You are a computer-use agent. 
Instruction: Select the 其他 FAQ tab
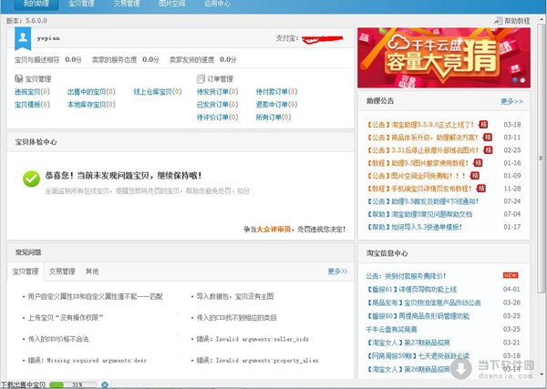click(x=92, y=271)
